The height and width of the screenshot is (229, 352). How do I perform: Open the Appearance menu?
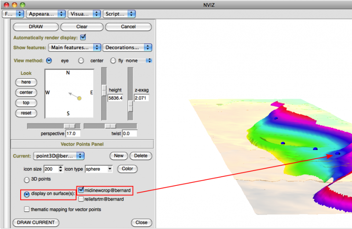(46, 14)
